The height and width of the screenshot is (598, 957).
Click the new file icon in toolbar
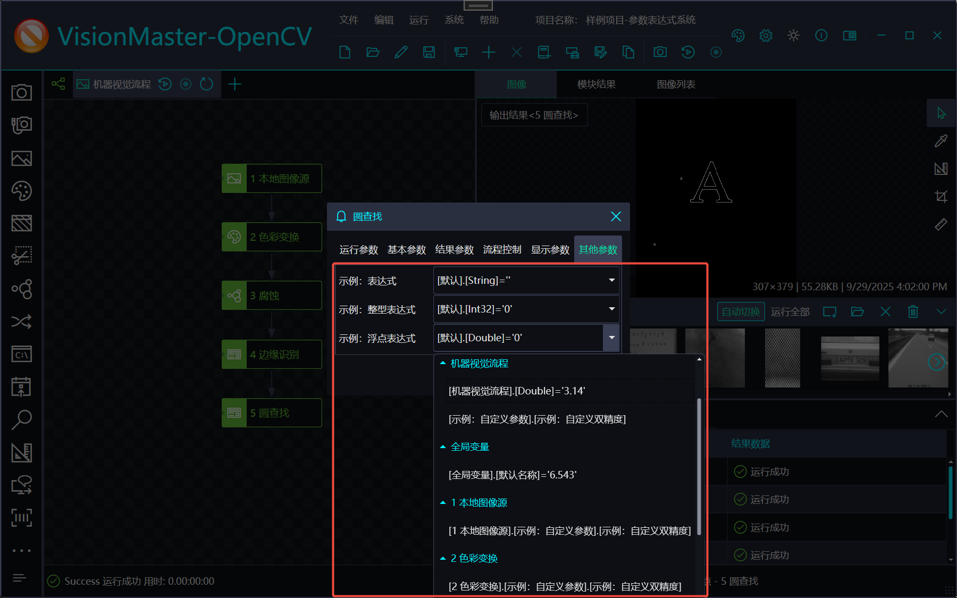coord(345,52)
